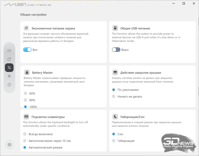199x156 pixels.
Task: Open the AI sparkle sidebar icon
Action: point(9,76)
